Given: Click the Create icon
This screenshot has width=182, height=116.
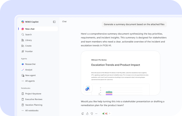Looking at the screenshot, I should [23, 46].
